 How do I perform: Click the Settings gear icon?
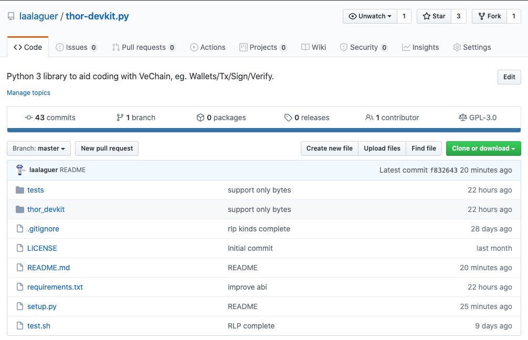(457, 47)
